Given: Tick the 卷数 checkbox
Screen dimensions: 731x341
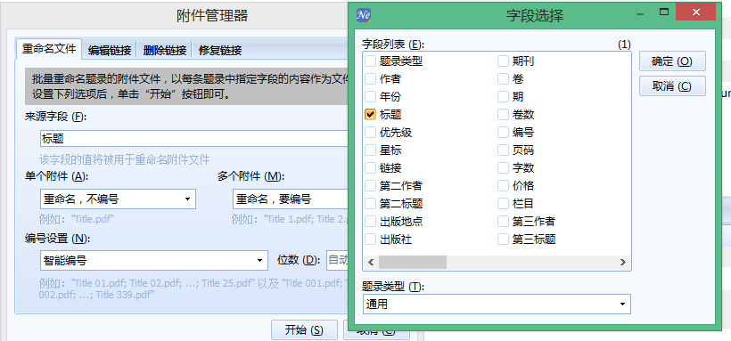Looking at the screenshot, I should (503, 115).
